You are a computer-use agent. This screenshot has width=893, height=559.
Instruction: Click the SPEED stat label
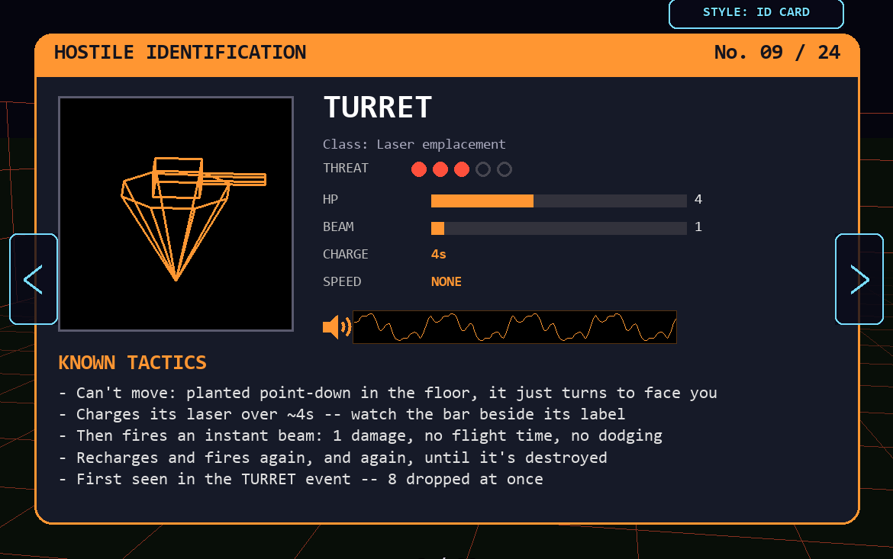point(342,281)
